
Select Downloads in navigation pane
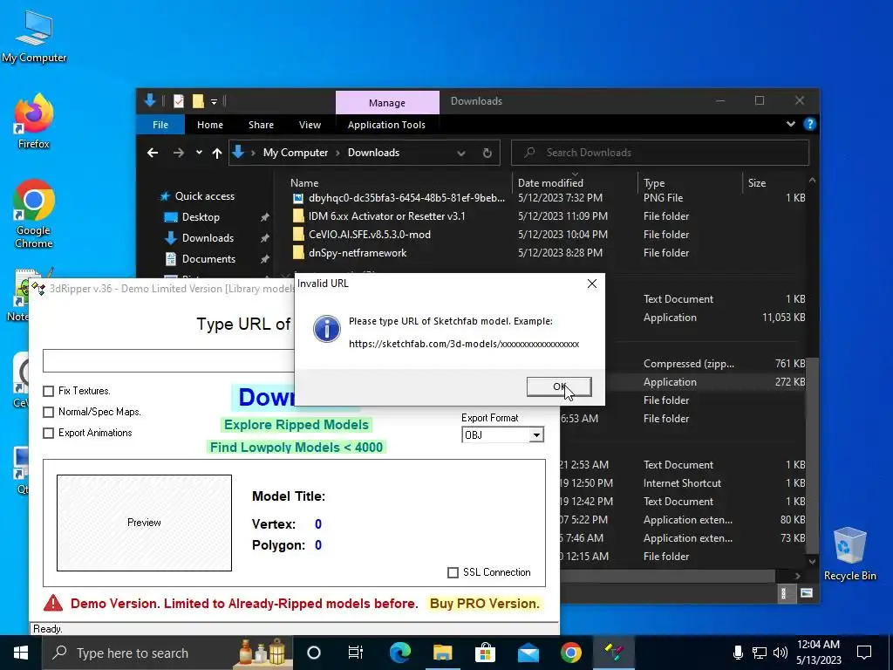coord(208,238)
